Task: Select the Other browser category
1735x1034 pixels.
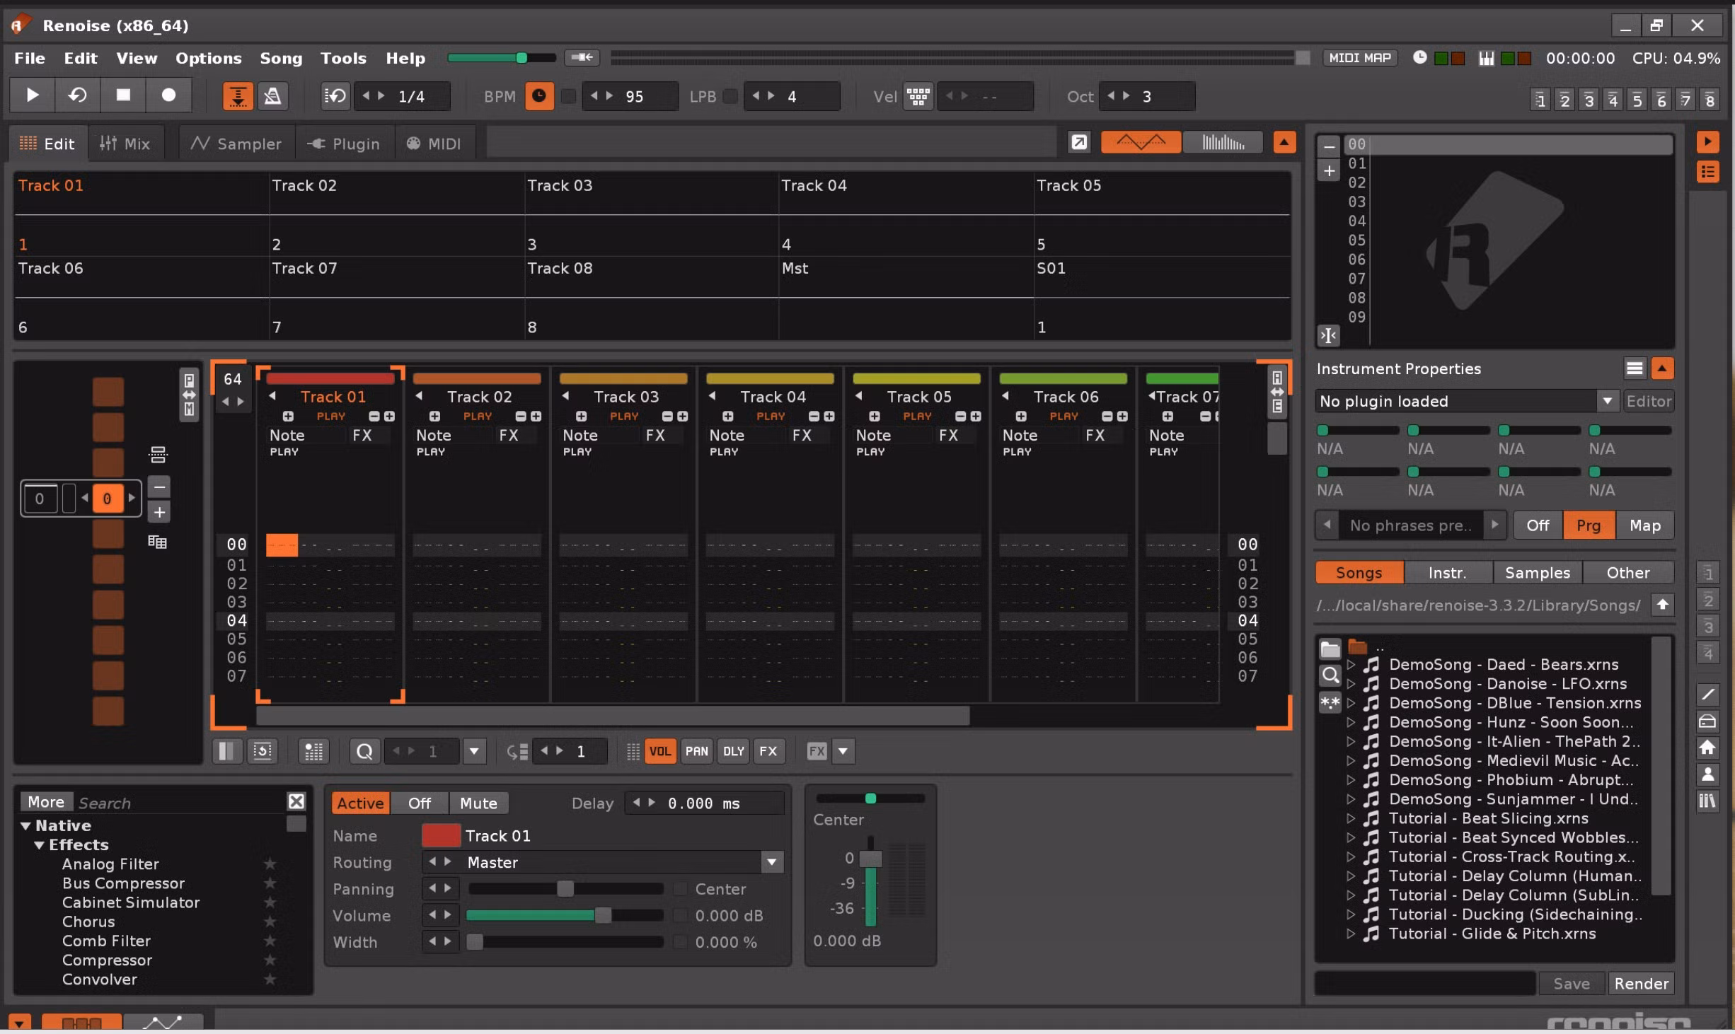Action: (x=1627, y=573)
